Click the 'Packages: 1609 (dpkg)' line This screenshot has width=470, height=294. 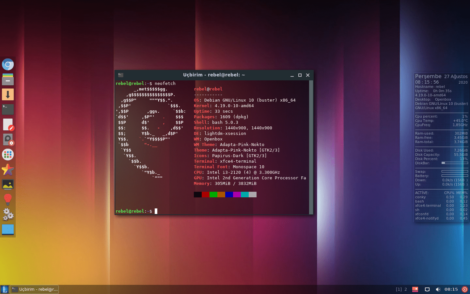[221, 117]
